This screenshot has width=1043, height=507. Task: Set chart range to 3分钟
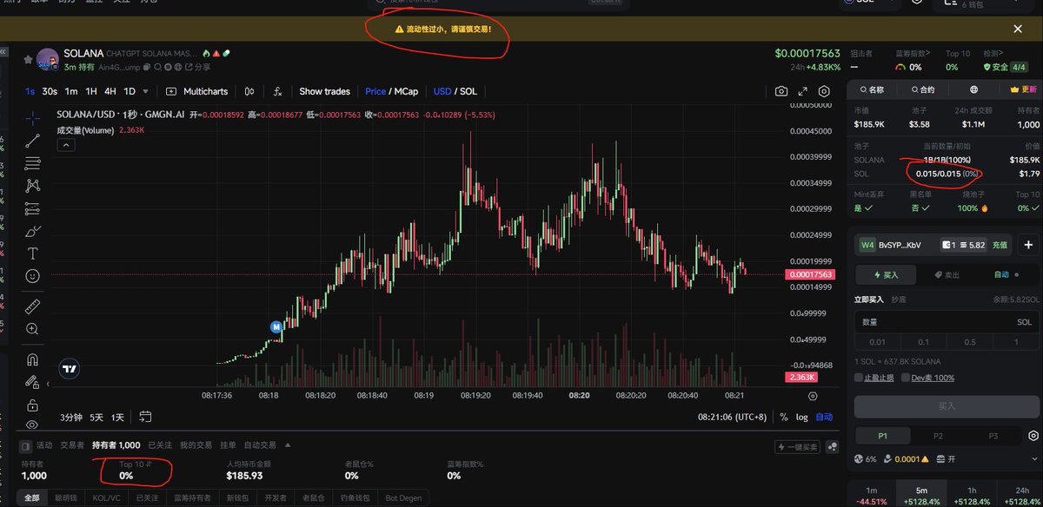click(x=71, y=417)
